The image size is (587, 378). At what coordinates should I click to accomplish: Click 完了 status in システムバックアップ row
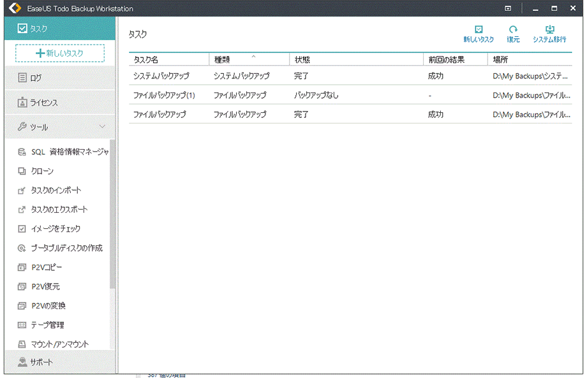[301, 76]
